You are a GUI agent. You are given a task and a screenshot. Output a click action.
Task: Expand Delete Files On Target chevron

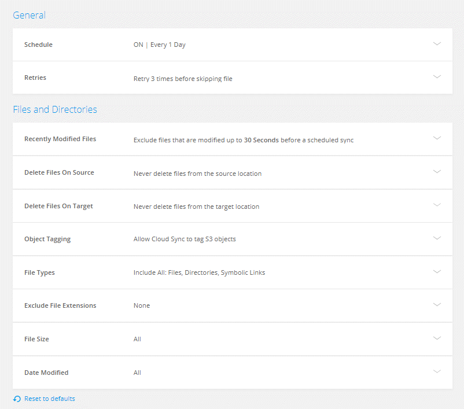437,205
